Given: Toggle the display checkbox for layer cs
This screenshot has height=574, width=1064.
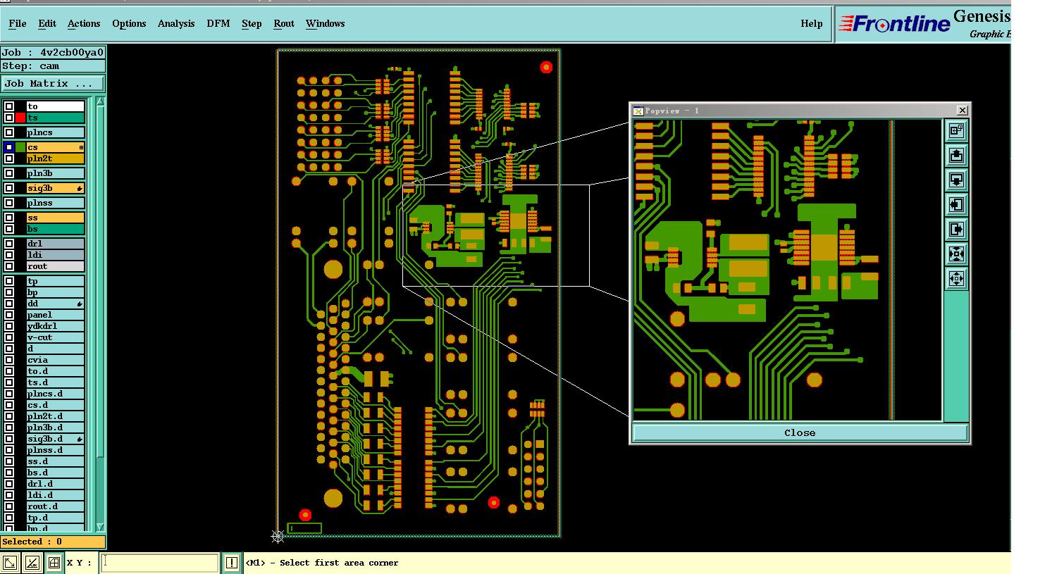Looking at the screenshot, I should (x=9, y=147).
